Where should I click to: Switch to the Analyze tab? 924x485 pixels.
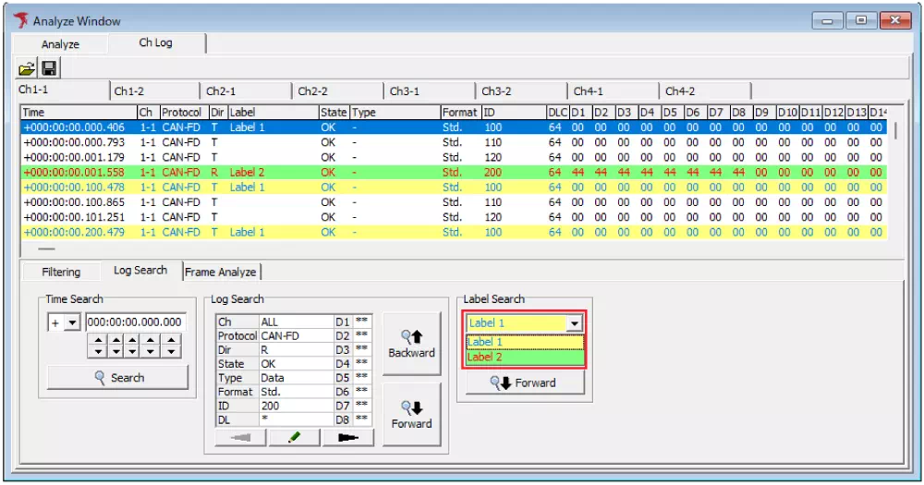pos(60,44)
